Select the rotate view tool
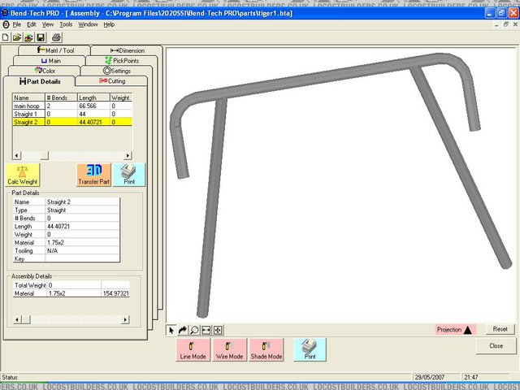 pyautogui.click(x=183, y=330)
